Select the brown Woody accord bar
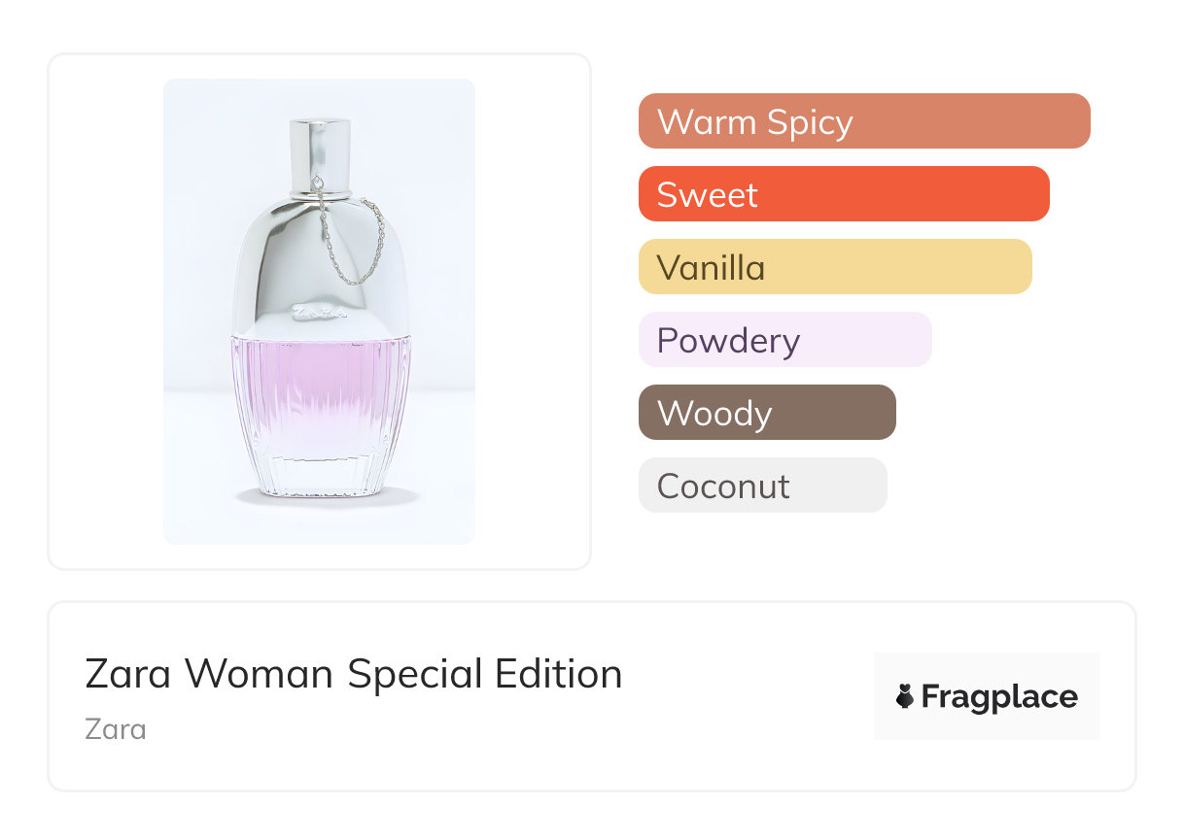1184x839 pixels. tap(766, 413)
